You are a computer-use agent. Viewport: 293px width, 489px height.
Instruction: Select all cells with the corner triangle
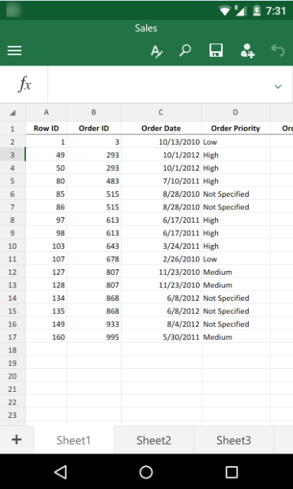(13, 113)
